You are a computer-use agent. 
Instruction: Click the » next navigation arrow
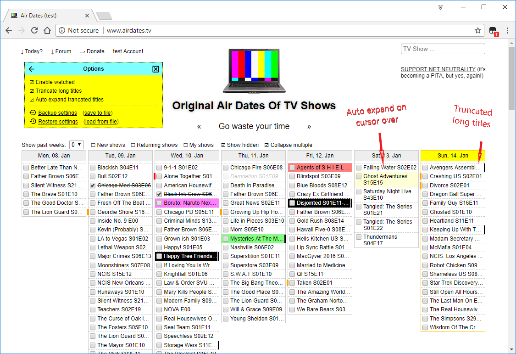coord(309,126)
